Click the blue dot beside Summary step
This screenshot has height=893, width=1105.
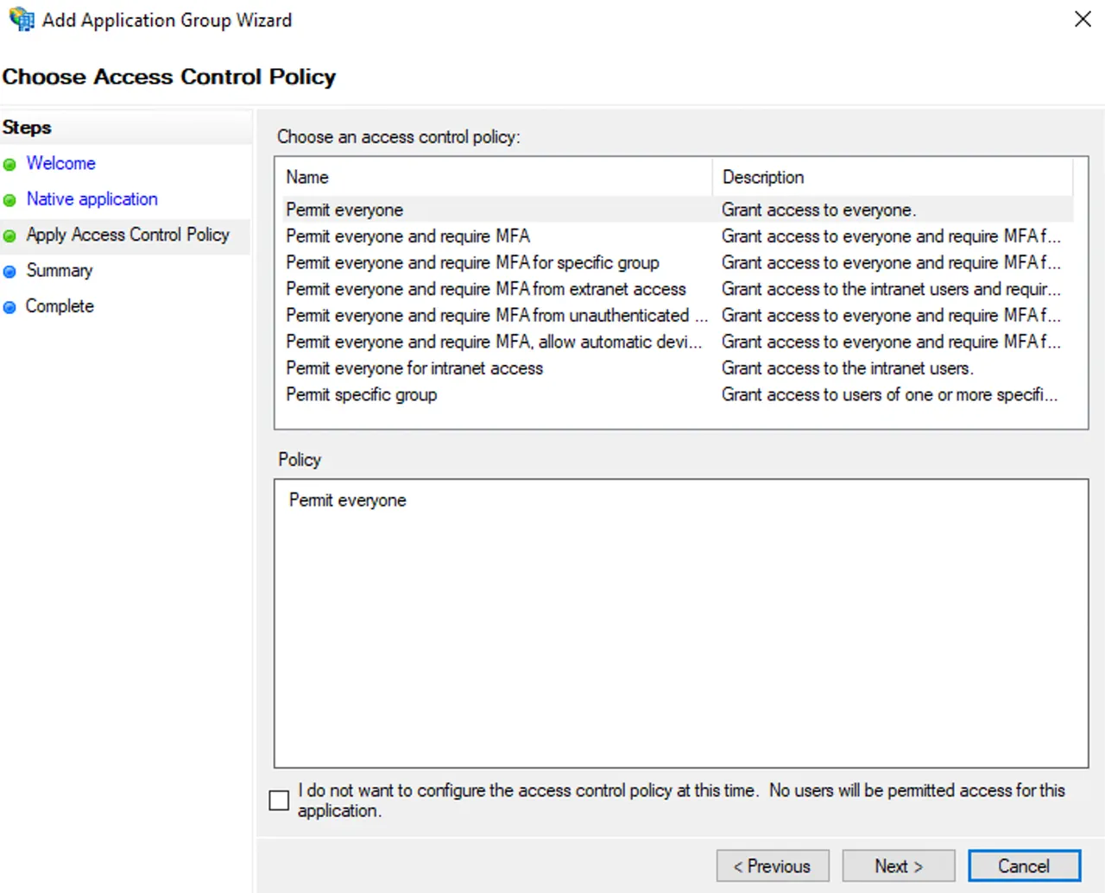9,272
